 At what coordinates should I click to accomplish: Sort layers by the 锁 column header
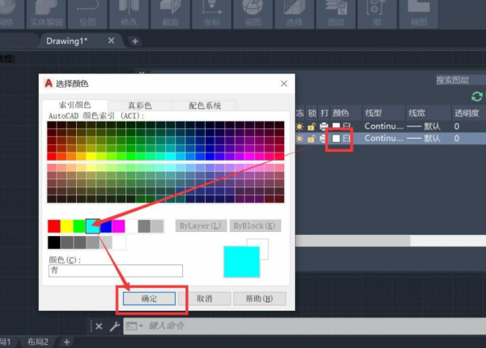(x=312, y=113)
